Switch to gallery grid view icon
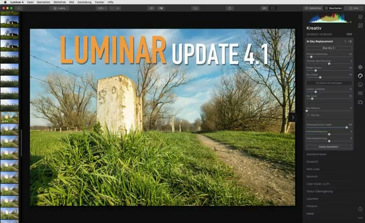The width and height of the screenshot is (365, 223). click(x=264, y=8)
